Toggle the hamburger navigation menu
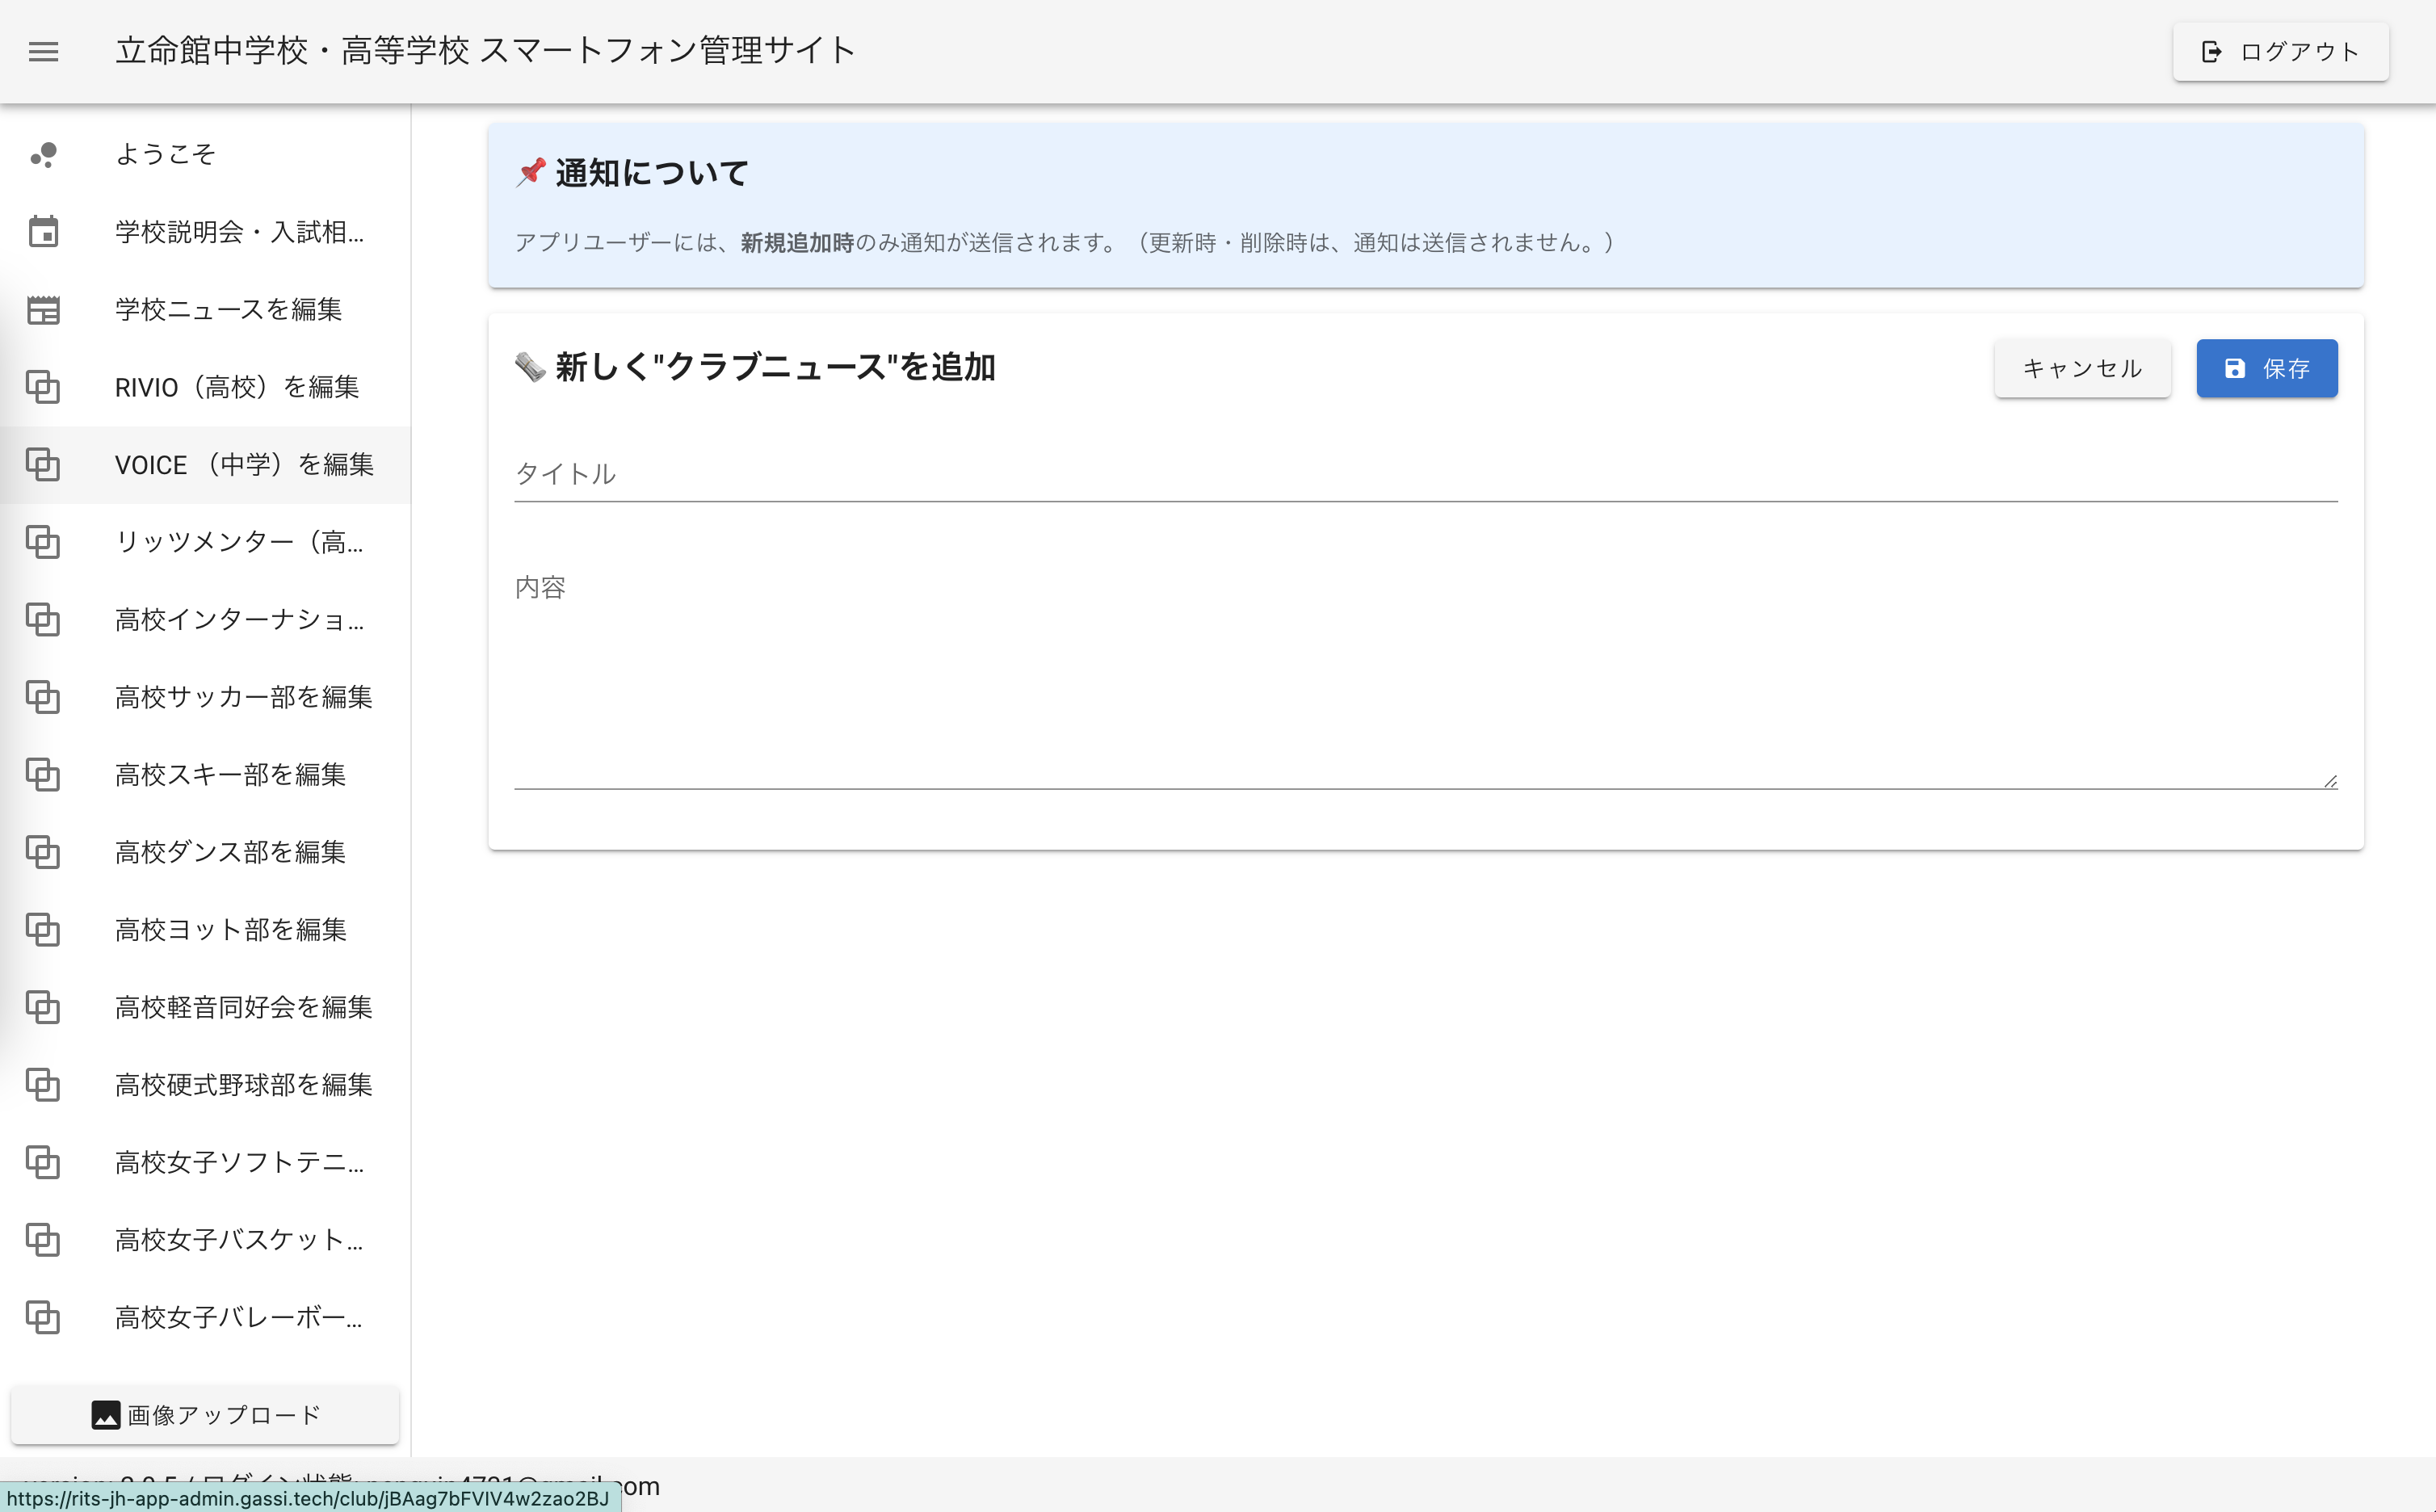 (x=43, y=51)
